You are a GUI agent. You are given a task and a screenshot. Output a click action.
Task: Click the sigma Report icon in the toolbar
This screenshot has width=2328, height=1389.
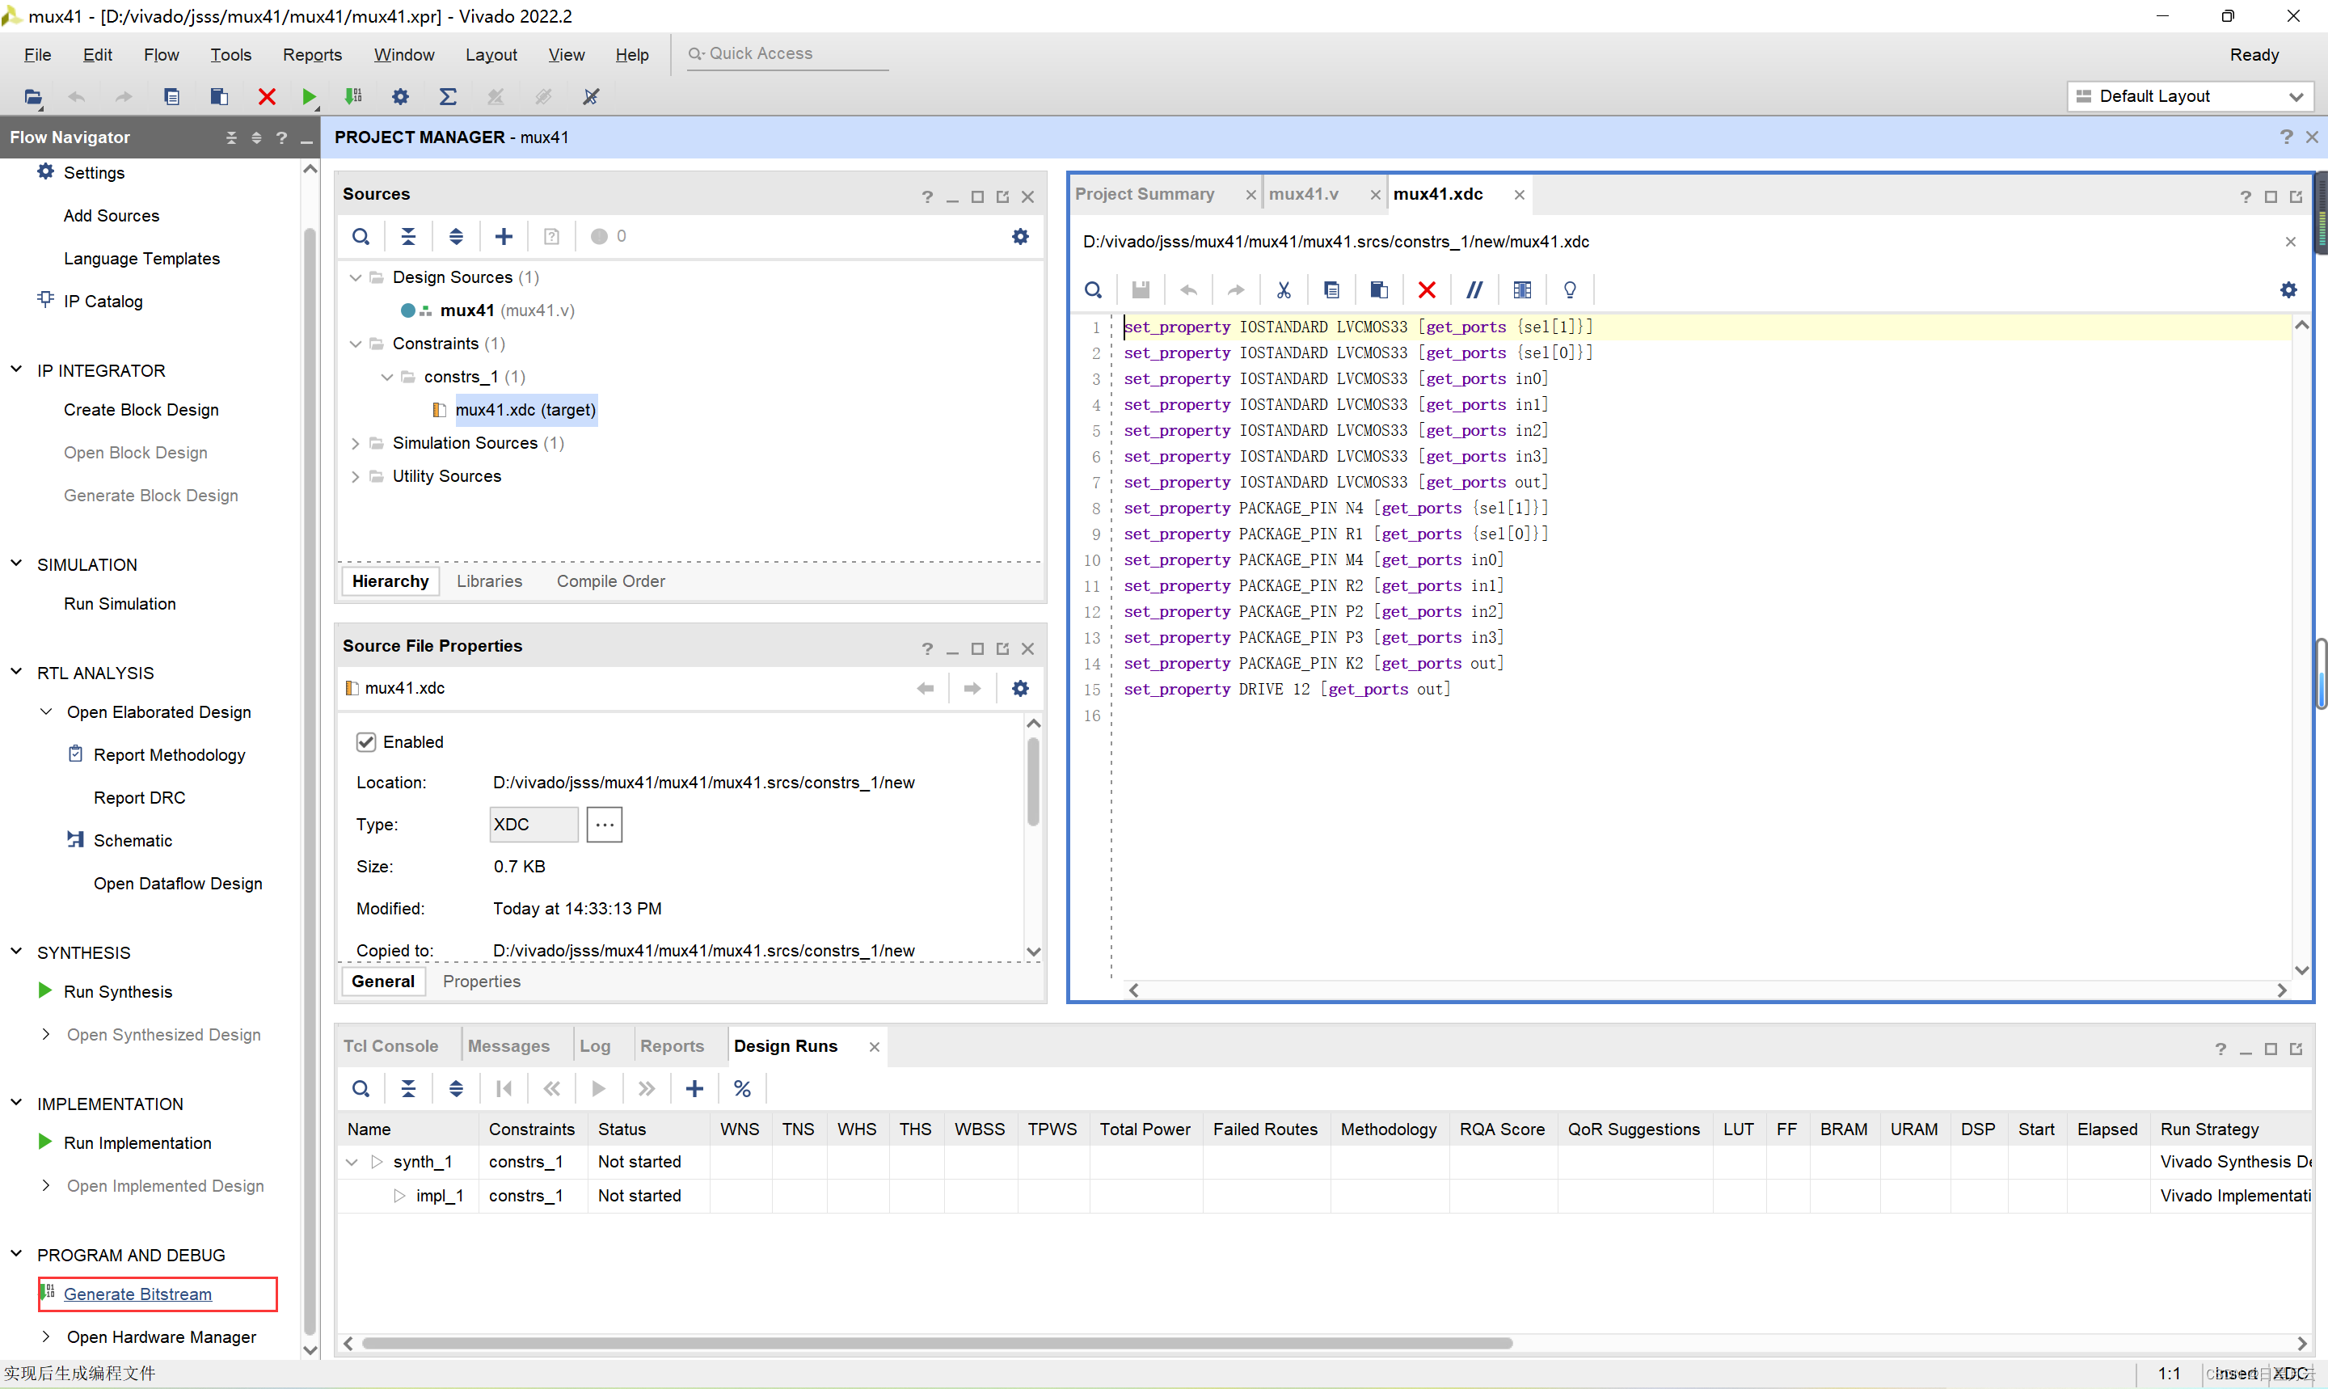[448, 96]
